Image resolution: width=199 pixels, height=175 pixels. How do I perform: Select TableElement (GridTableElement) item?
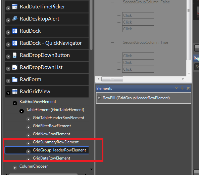55,110
